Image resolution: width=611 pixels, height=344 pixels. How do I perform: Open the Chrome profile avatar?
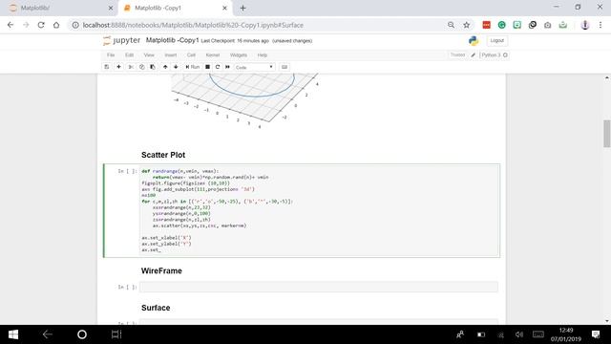585,25
